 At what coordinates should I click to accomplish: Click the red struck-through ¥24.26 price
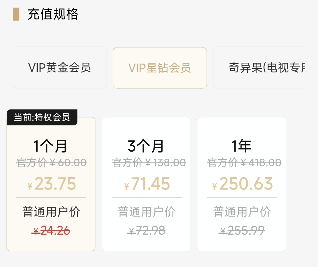pos(51,231)
